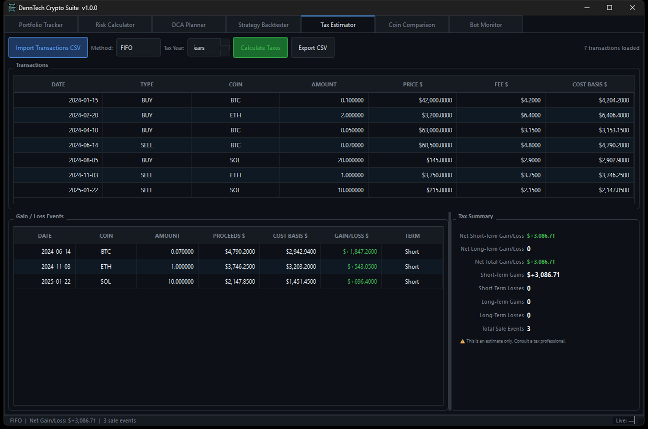This screenshot has height=429, width=648.
Task: Click Import Transactions CSV button
Action: 48,48
